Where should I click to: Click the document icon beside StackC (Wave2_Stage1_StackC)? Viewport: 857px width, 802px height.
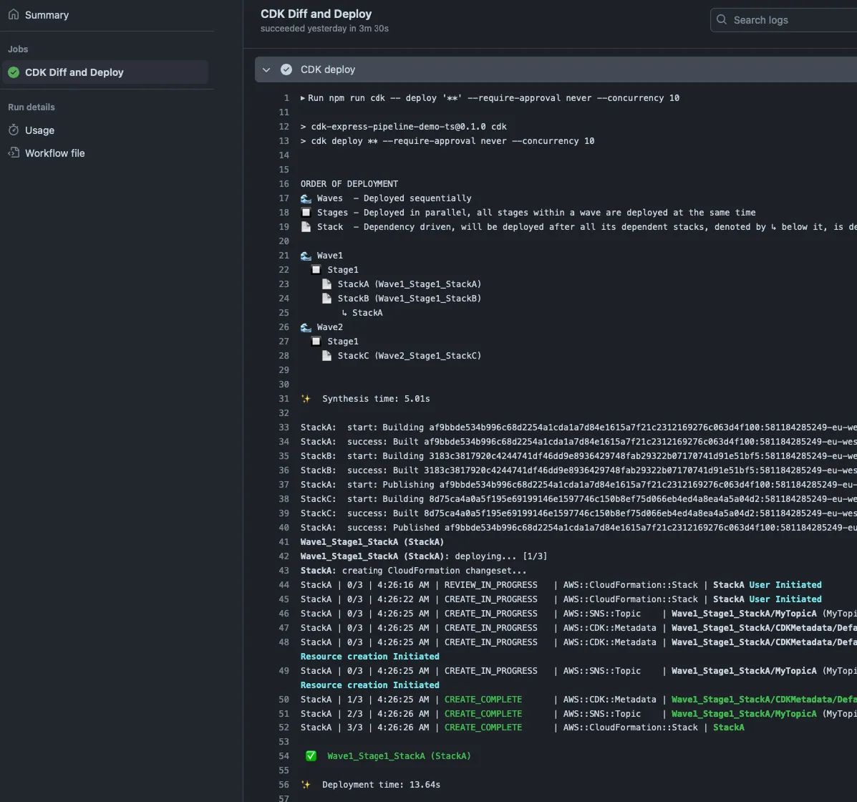click(327, 356)
